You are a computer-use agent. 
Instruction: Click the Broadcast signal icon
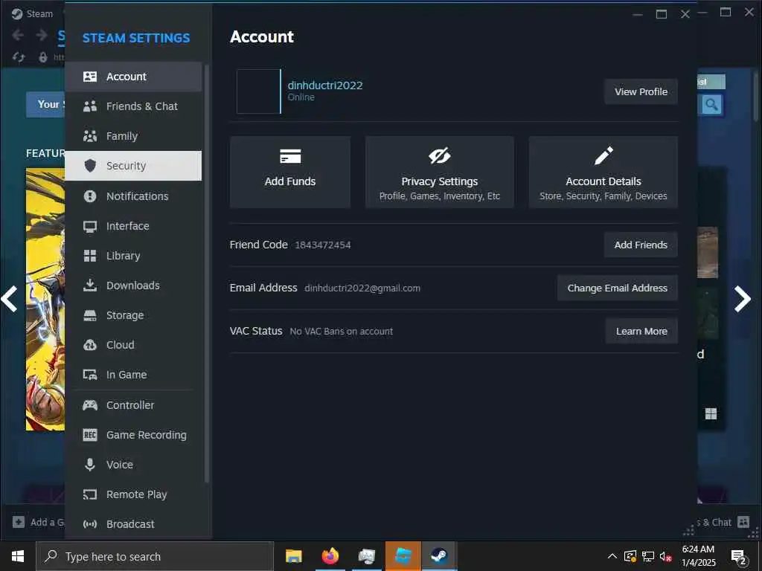(90, 524)
